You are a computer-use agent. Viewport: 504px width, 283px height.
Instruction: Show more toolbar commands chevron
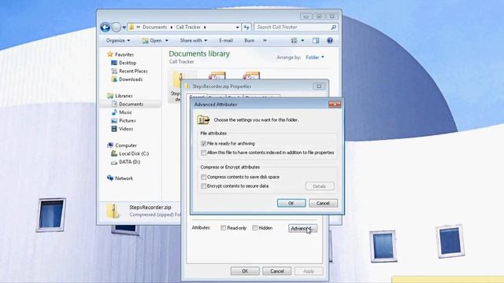265,40
